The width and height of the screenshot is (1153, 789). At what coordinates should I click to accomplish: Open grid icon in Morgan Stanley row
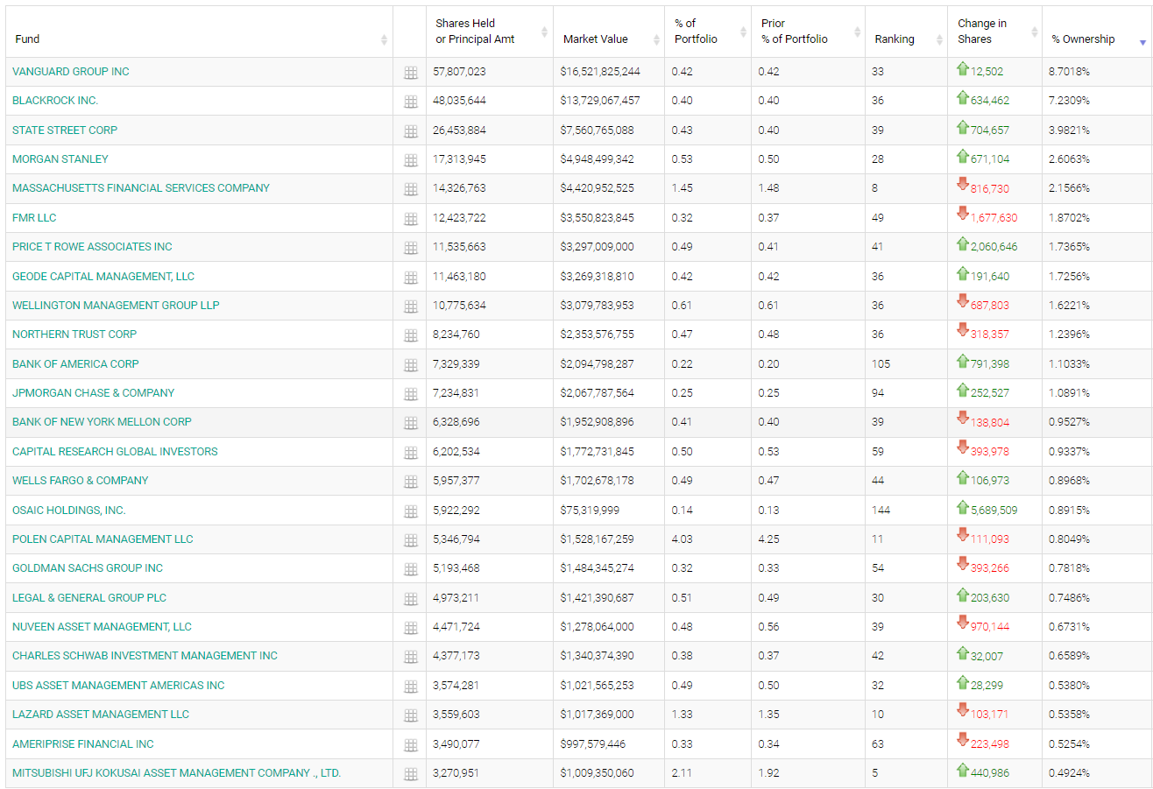pos(410,160)
